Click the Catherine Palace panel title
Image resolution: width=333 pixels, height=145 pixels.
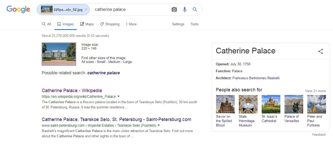coord(246,51)
